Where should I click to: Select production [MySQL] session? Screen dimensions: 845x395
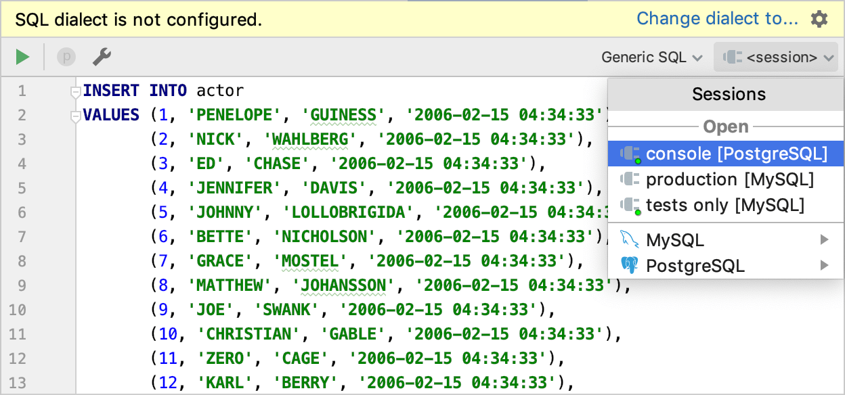click(726, 179)
